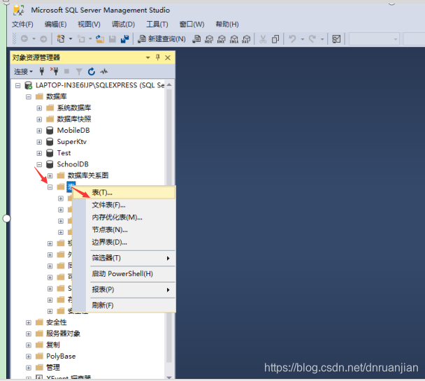
Task: Click the properties window toolbar icon
Action: click(336, 39)
